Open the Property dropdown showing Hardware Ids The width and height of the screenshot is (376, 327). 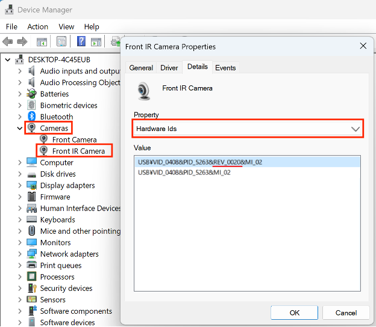(248, 129)
